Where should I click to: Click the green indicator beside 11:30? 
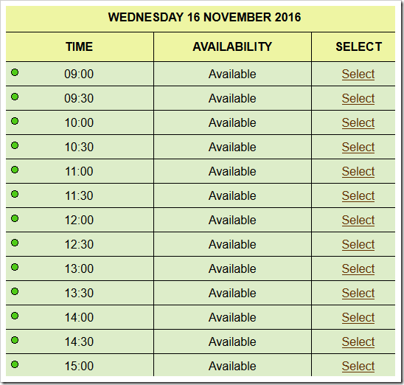pos(15,194)
